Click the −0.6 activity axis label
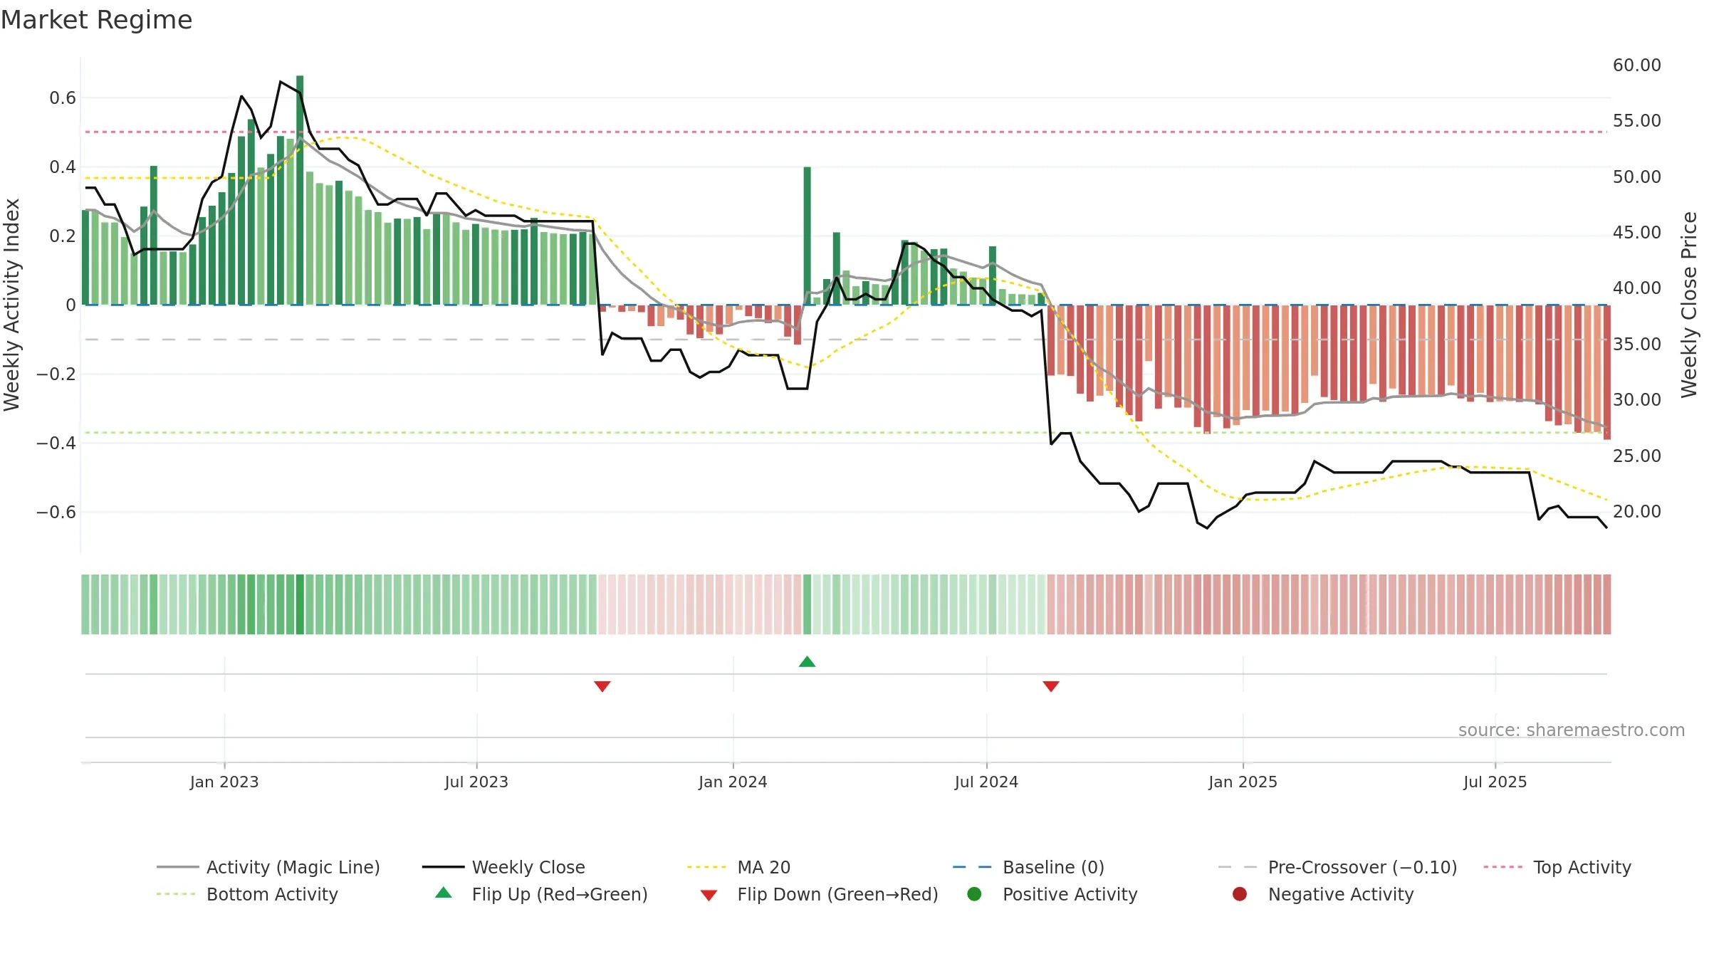 tap(56, 512)
